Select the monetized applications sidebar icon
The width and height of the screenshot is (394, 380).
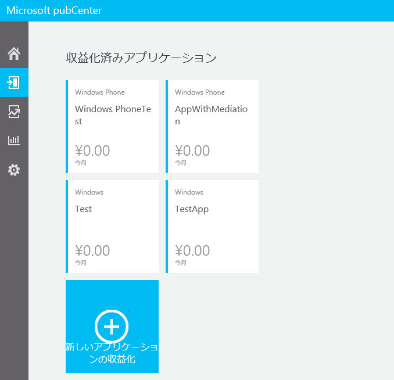[x=14, y=83]
